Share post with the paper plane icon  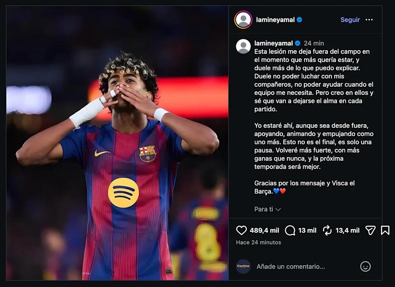(370, 230)
